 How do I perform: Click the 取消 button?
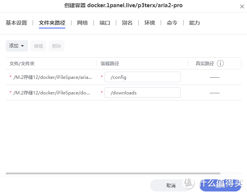pyautogui.click(x=171, y=185)
